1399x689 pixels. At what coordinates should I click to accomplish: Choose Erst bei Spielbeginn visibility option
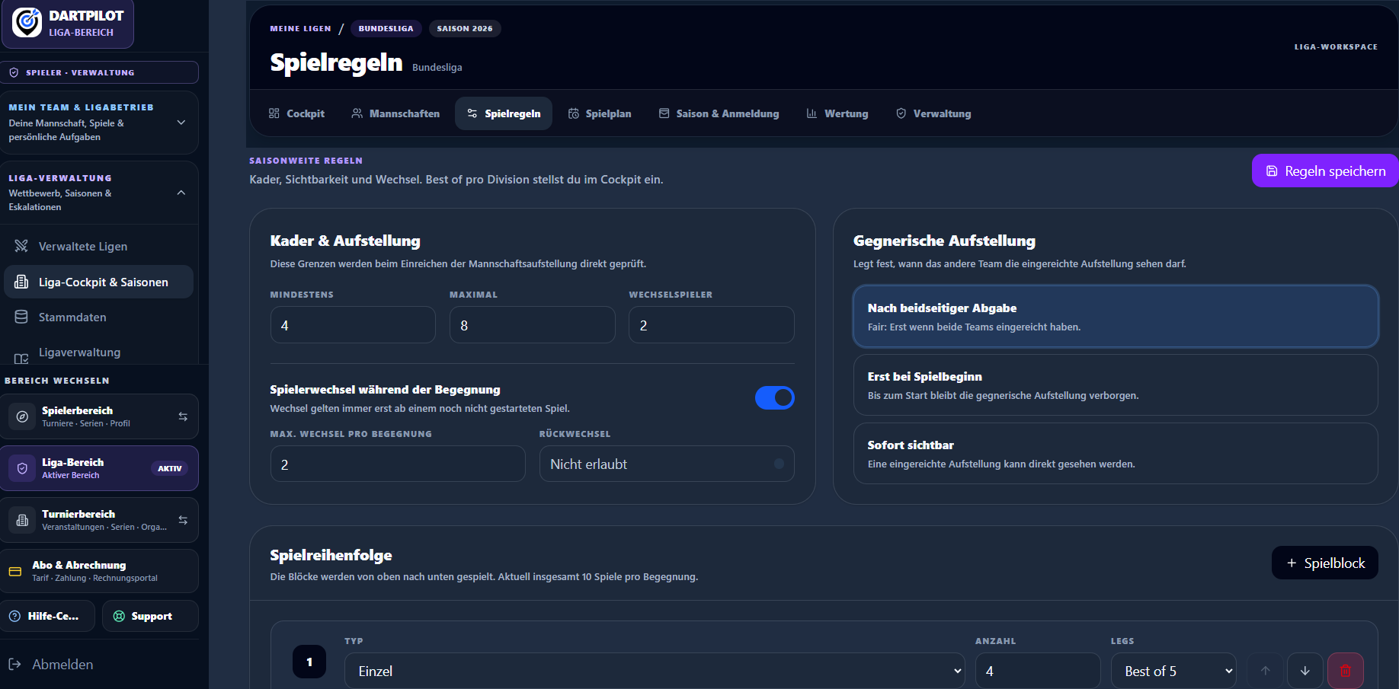click(1116, 384)
